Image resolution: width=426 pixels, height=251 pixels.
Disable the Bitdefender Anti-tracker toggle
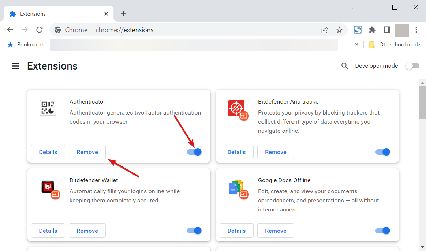pyautogui.click(x=383, y=152)
